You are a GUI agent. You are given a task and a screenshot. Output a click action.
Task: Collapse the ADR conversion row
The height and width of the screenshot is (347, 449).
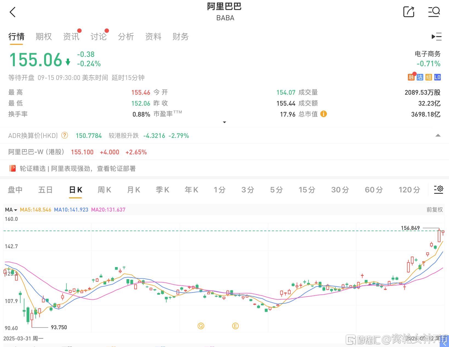point(438,135)
